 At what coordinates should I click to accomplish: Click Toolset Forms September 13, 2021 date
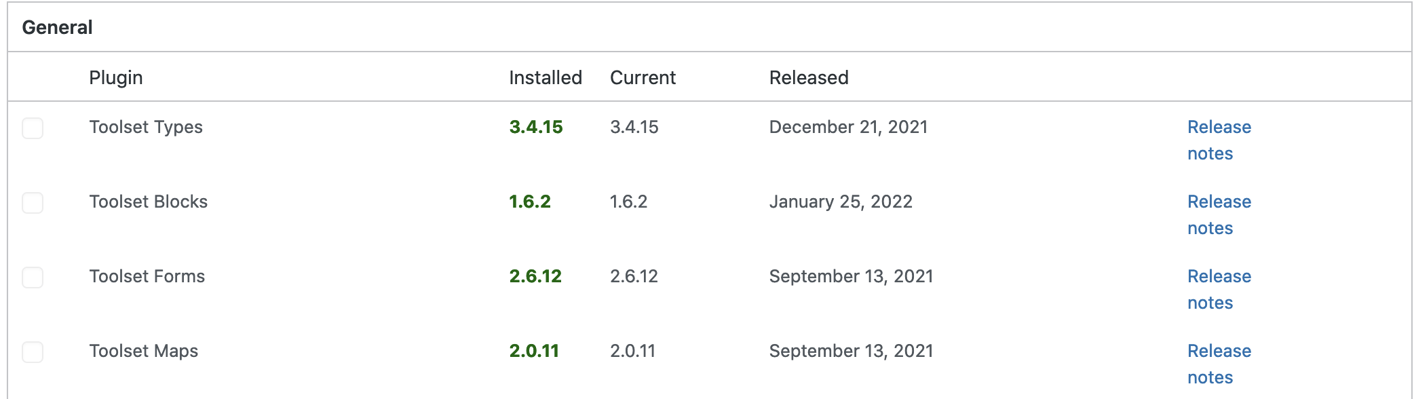pyautogui.click(x=852, y=277)
